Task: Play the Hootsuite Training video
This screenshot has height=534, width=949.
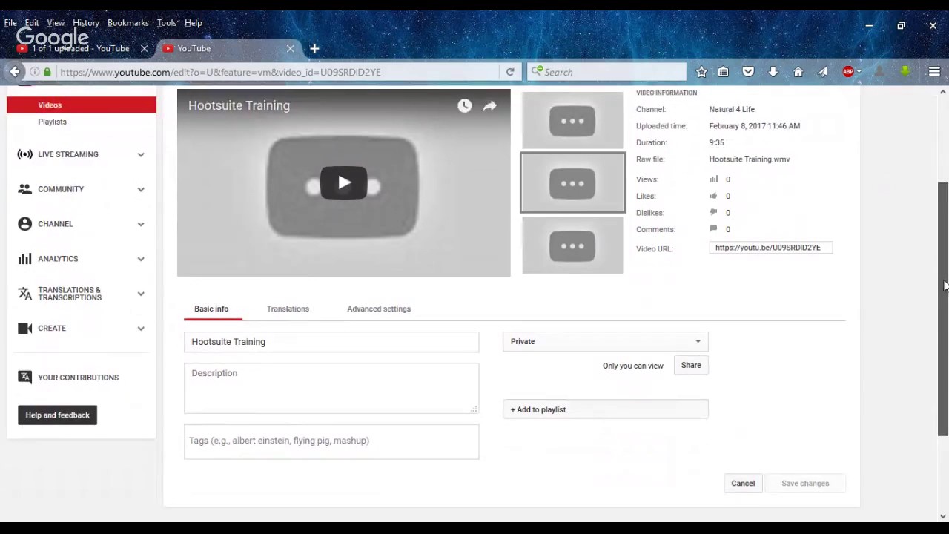Action: (343, 183)
